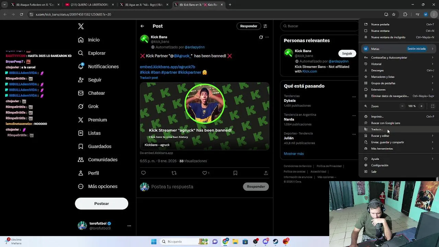Screen dimensions: 439x247
Task: Open Chrome extensions puzzle icon
Action: pos(405,14)
